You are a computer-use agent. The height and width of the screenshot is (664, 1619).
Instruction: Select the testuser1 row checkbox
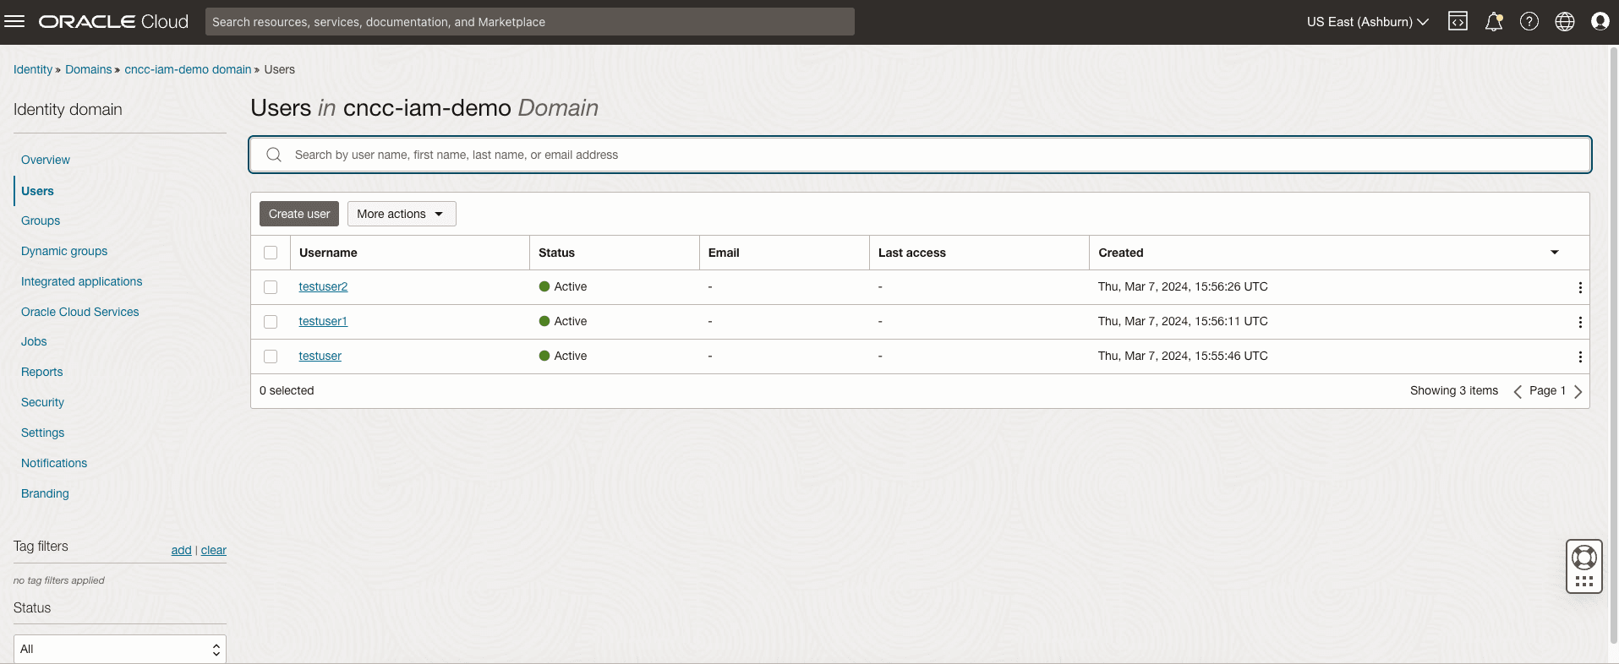point(271,322)
